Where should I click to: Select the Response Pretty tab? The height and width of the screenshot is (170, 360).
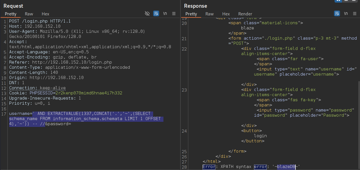(x=191, y=14)
